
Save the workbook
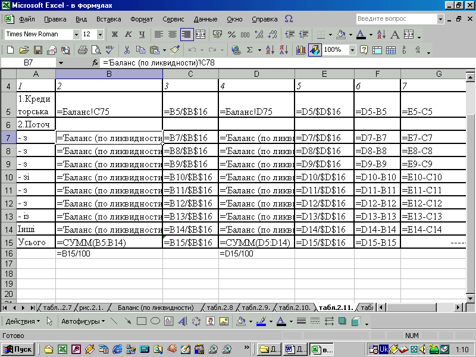[x=38, y=49]
